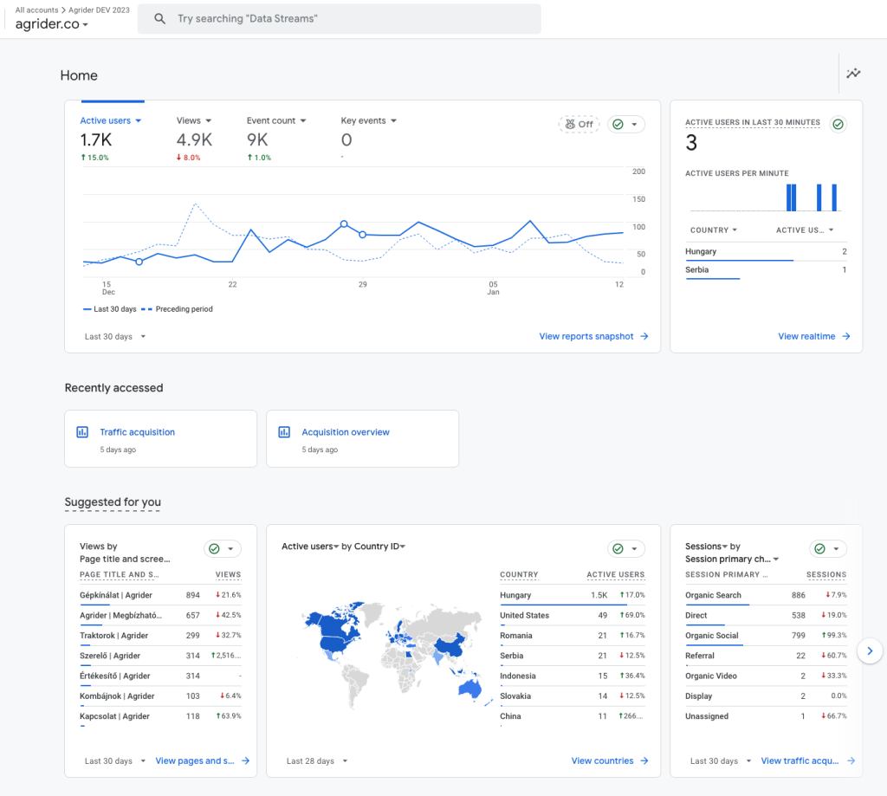Open the ACTIVE US... metric dropdown in realtime
The height and width of the screenshot is (796, 887).
pos(805,230)
